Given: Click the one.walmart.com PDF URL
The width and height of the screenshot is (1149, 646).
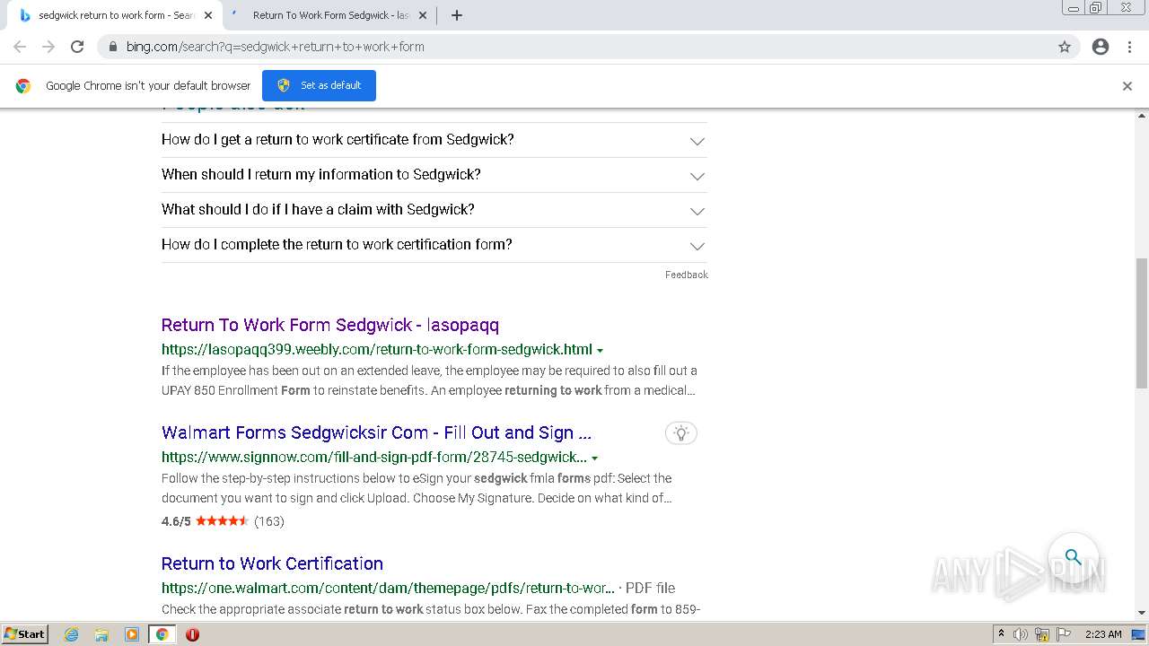Looking at the screenshot, I should pyautogui.click(x=388, y=589).
